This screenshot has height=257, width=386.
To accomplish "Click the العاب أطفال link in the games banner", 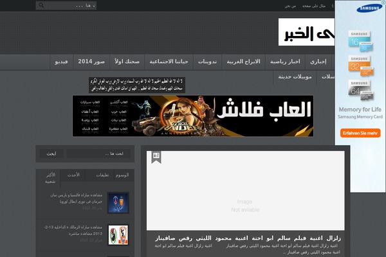I will 90,112.
